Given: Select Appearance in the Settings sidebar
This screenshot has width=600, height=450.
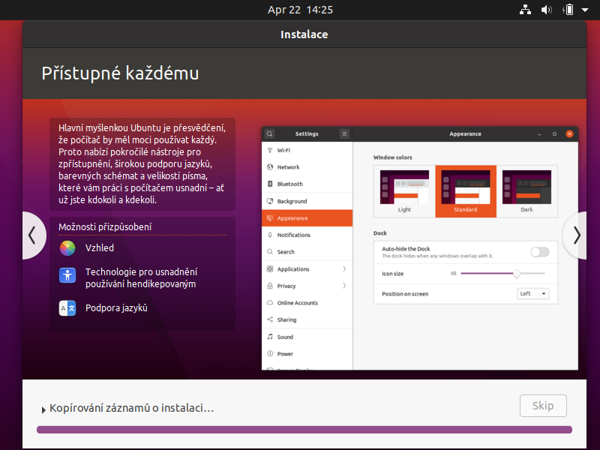Looking at the screenshot, I should 307,218.
